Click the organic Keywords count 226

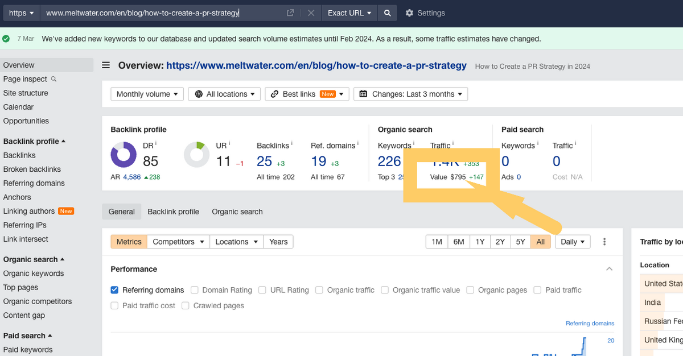pos(390,162)
